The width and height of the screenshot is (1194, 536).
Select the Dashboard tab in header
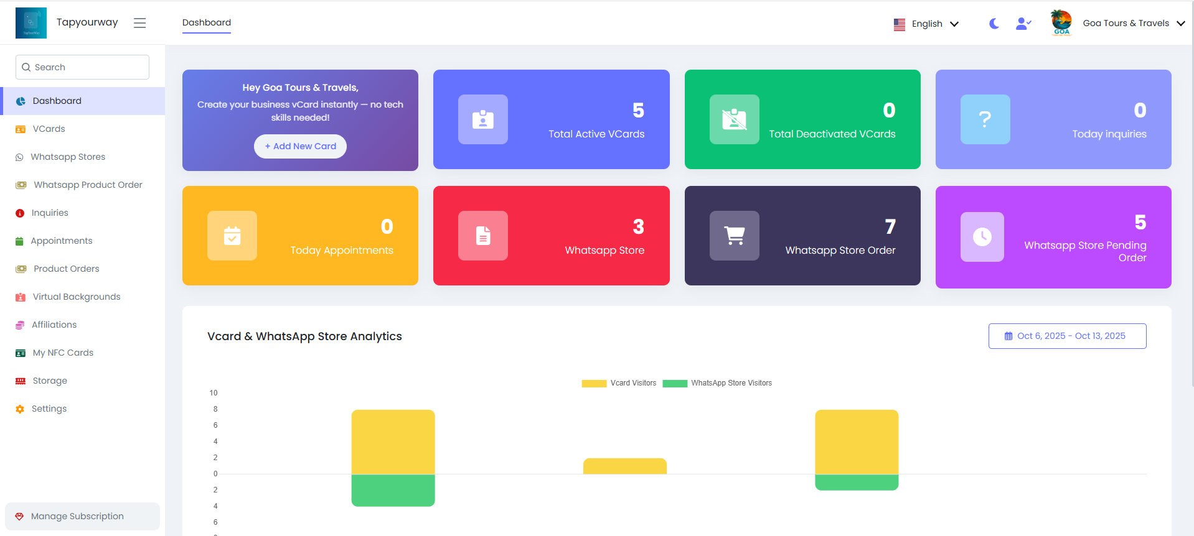click(x=207, y=22)
